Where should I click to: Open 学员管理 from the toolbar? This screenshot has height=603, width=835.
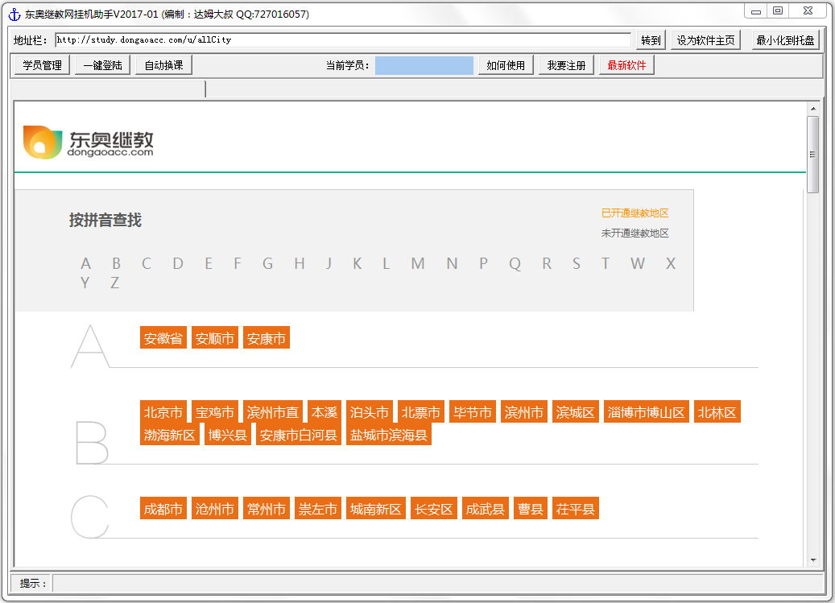42,65
